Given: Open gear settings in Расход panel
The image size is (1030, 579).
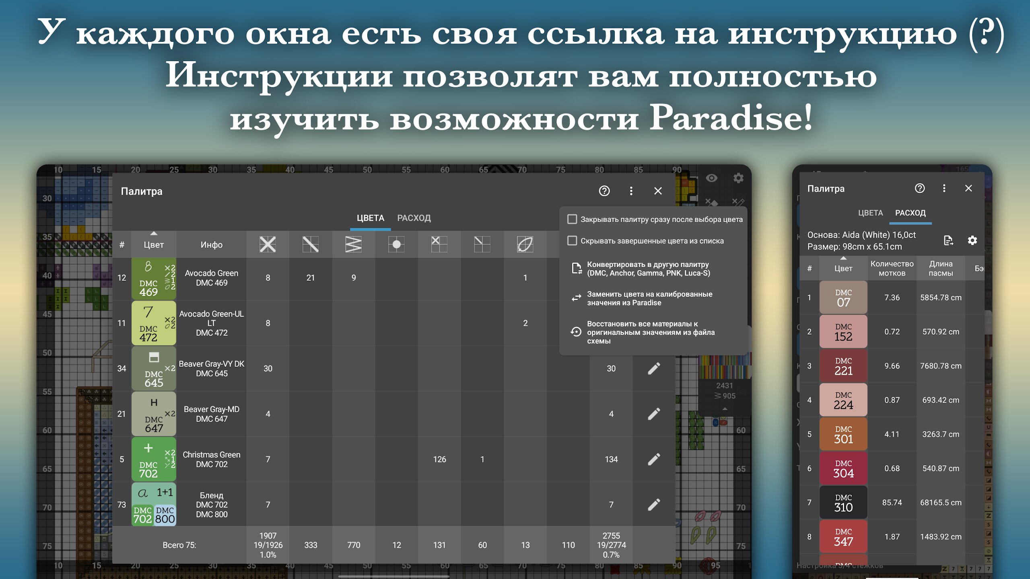Looking at the screenshot, I should pos(972,240).
